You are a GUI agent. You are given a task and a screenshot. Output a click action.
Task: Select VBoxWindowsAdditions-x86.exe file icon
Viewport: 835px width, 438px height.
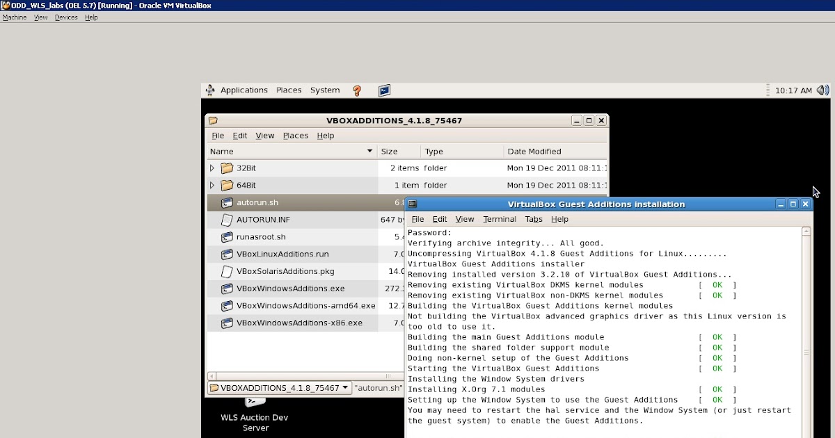click(227, 323)
